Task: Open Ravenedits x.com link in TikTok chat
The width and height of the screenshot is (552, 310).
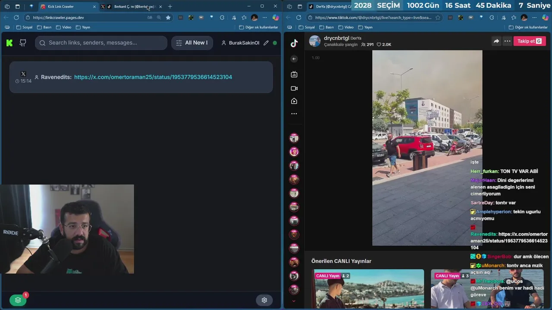Action: (510, 241)
